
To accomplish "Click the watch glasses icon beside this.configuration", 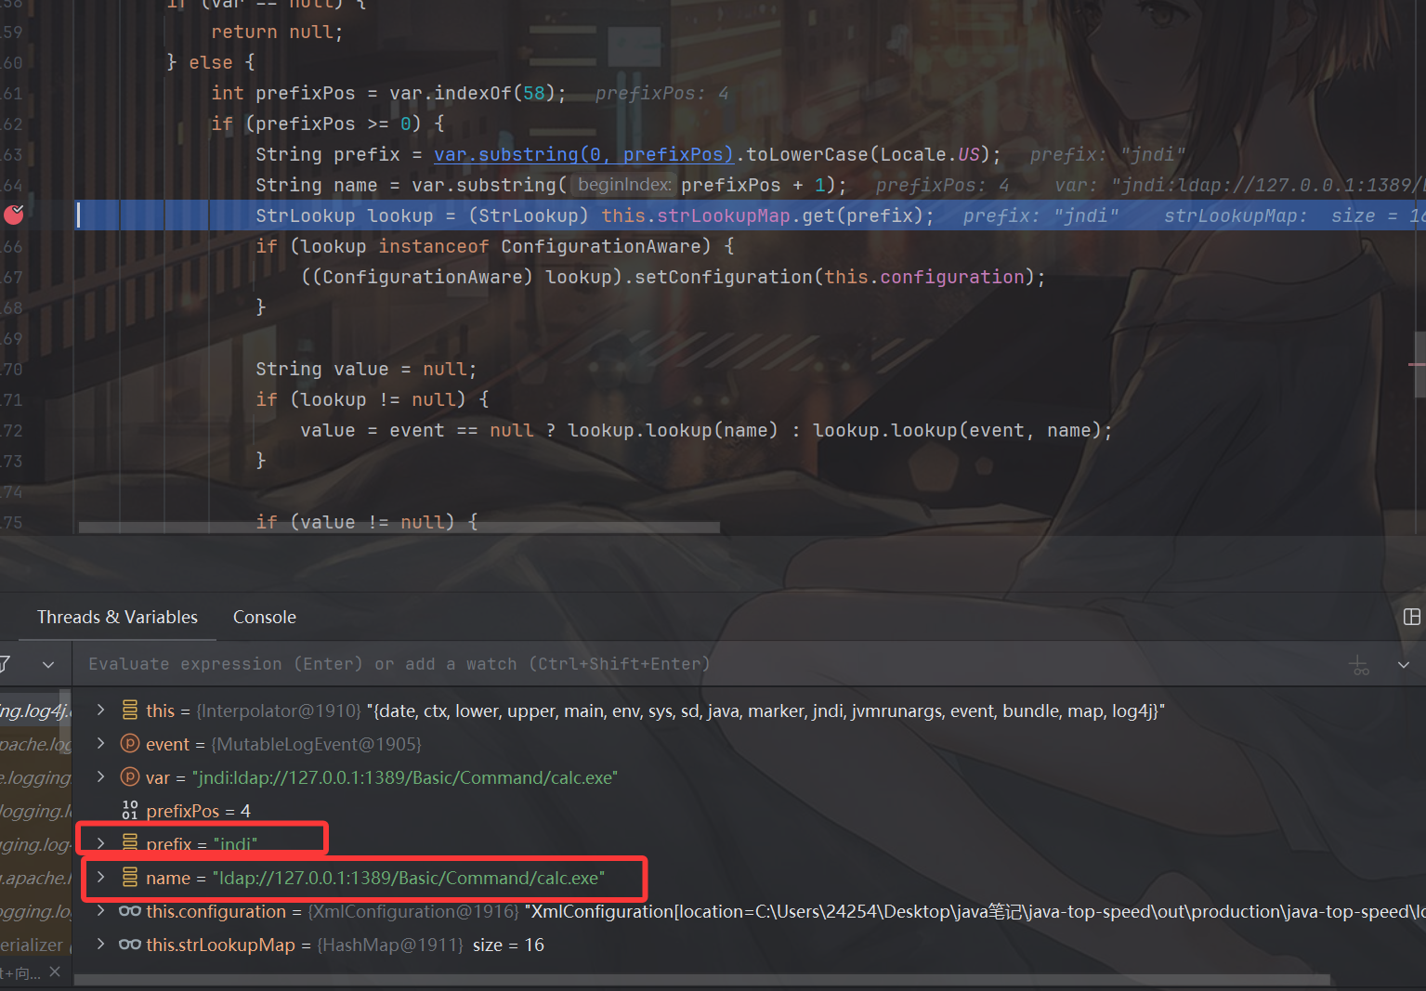I will tap(130, 911).
